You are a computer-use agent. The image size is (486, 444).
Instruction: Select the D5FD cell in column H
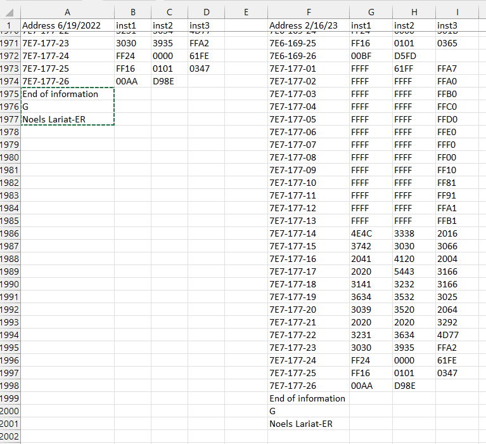tap(404, 56)
